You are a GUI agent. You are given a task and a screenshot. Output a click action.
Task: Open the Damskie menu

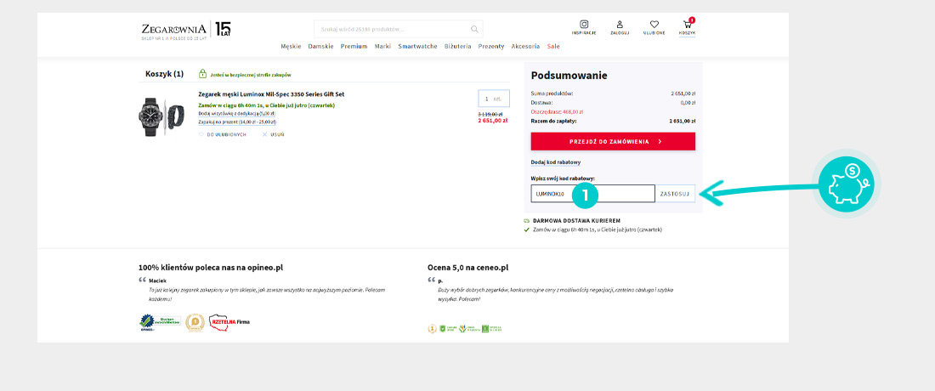point(320,47)
